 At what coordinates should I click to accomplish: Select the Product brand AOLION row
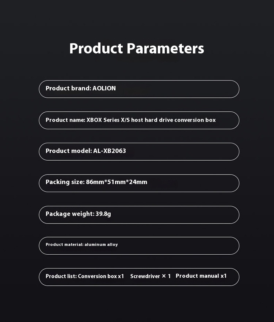(x=139, y=89)
